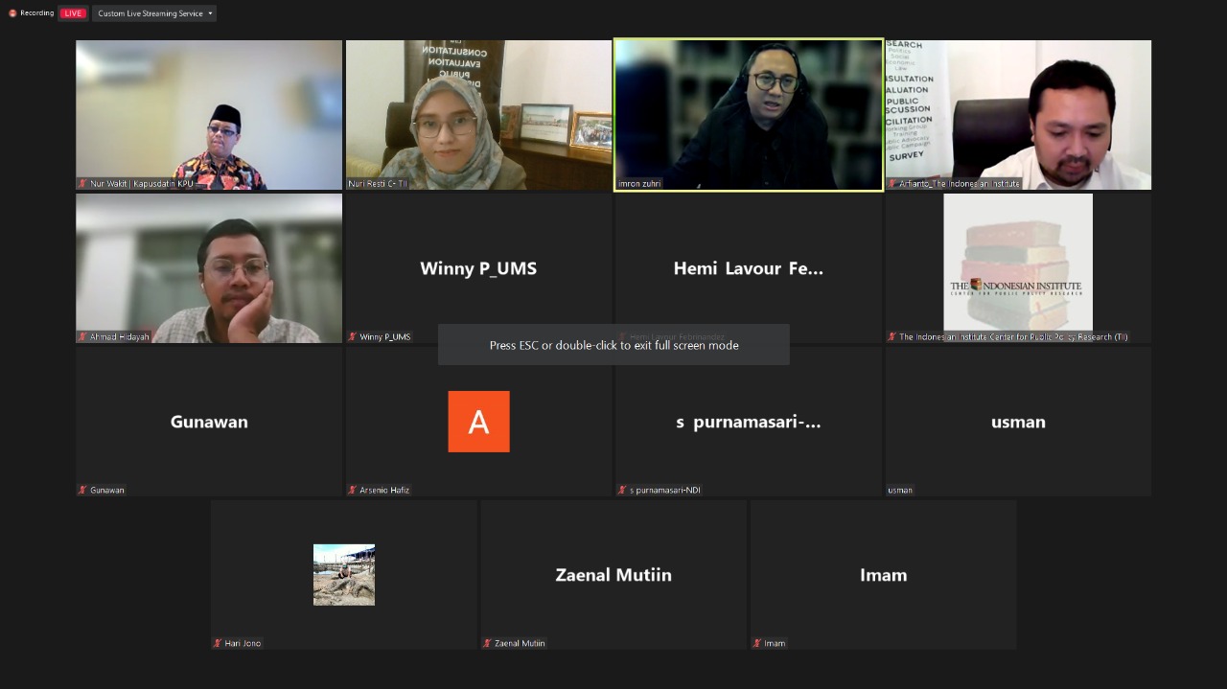Select The Indonesian Institute logo tile
Viewport: 1227px width, 689px height.
coord(1017,264)
